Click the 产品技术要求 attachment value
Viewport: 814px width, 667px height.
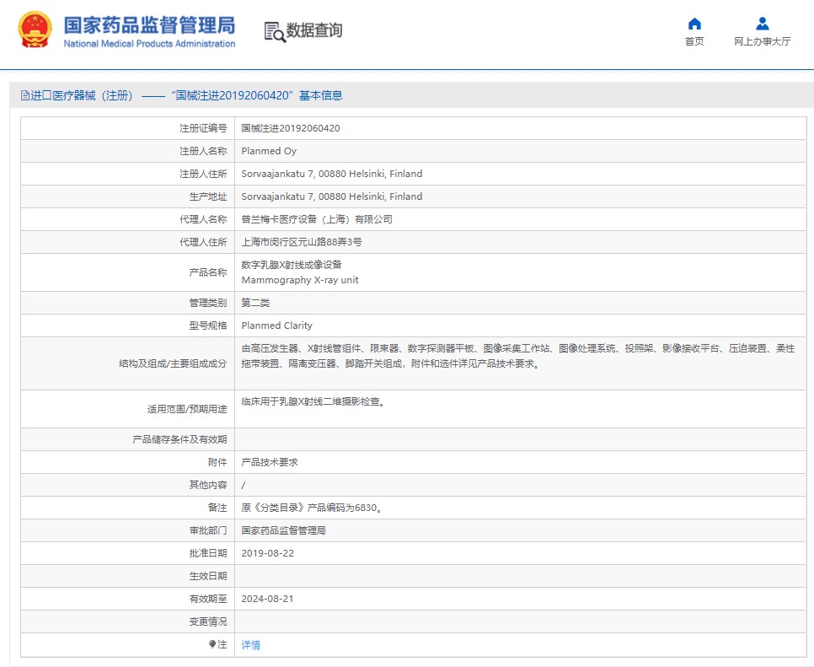point(270,462)
